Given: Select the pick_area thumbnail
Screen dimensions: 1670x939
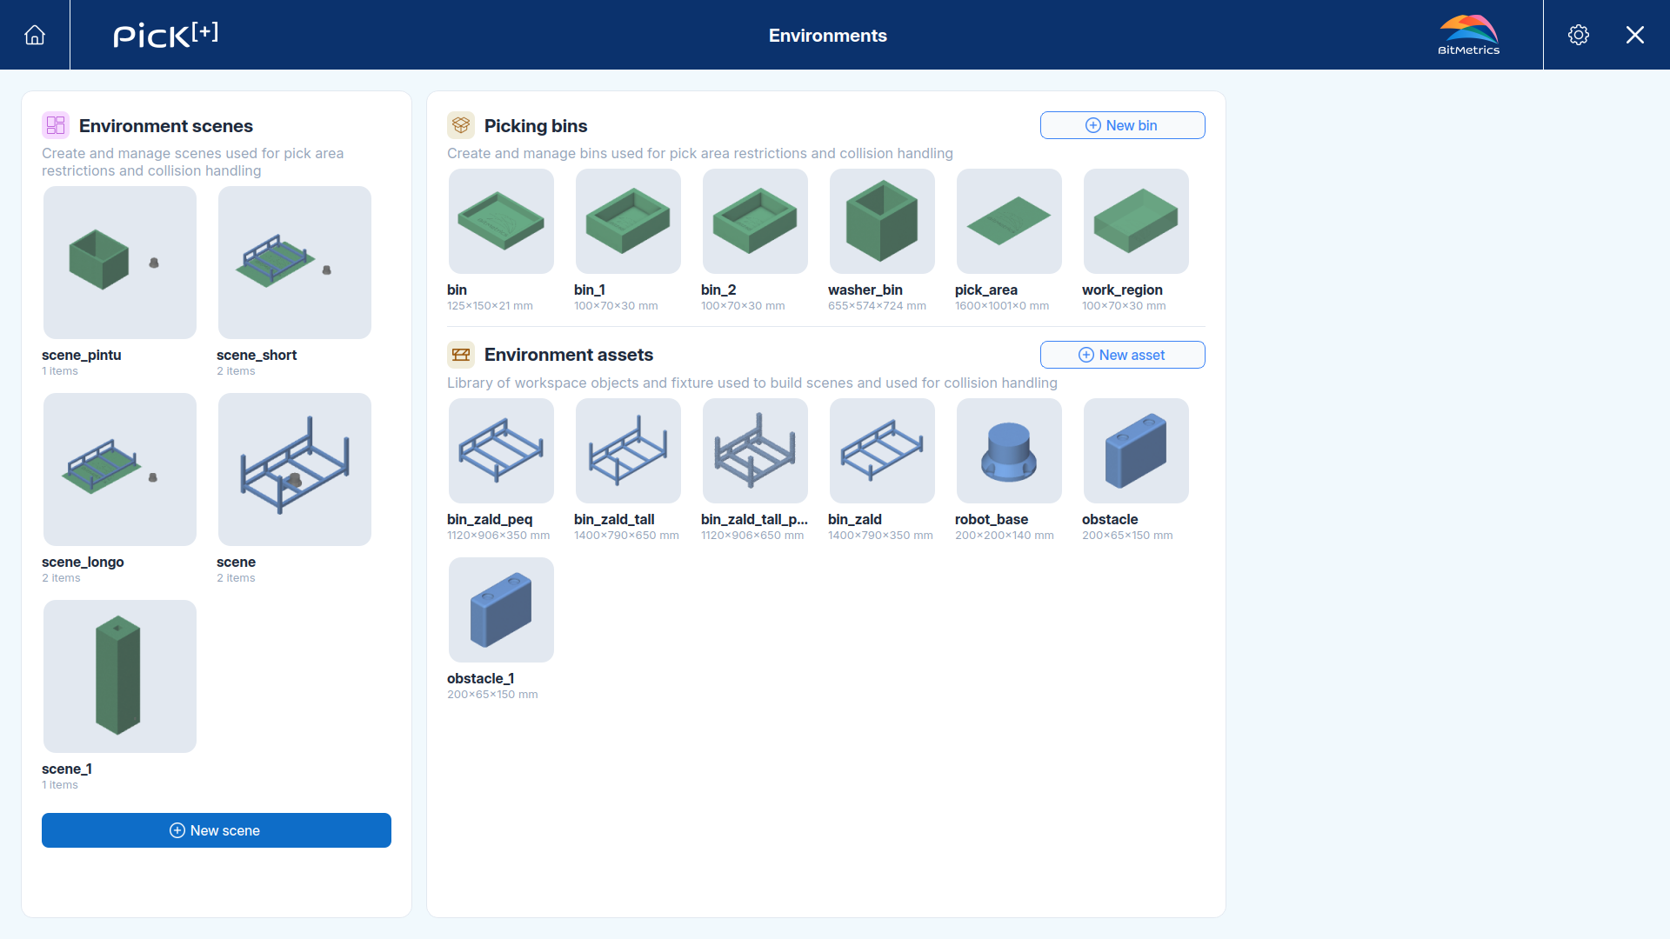Looking at the screenshot, I should (1009, 222).
